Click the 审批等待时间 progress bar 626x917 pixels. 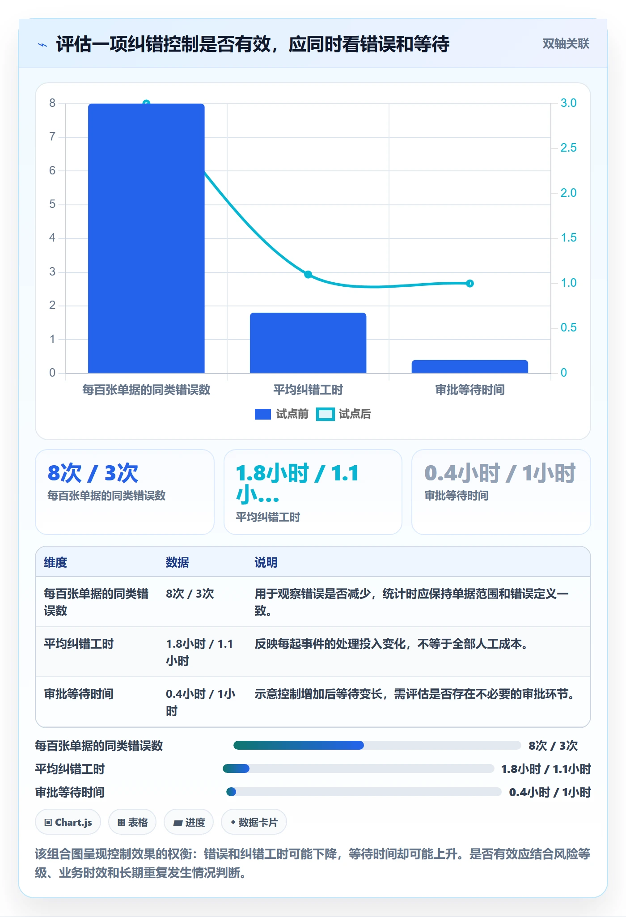[x=364, y=792]
